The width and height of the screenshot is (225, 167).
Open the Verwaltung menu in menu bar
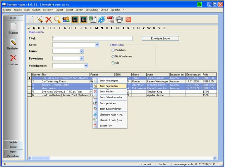click(x=92, y=10)
